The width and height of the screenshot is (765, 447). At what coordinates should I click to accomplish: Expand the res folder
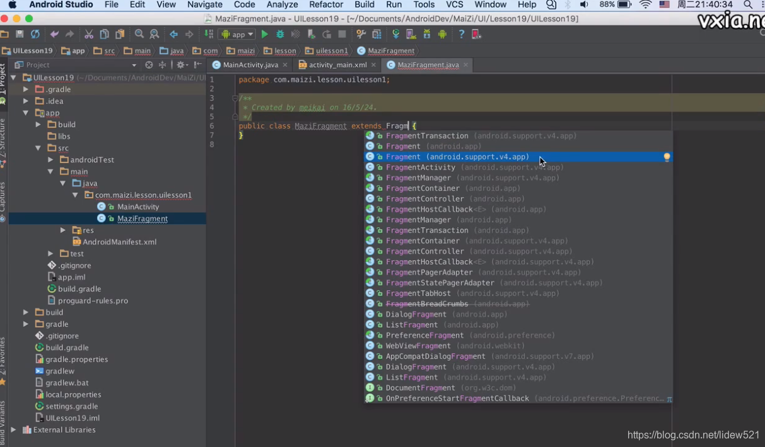coord(63,230)
